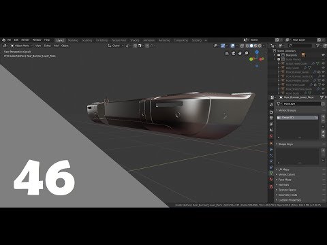Open the Material properties tab icon
The image size is (327, 245).
coord(271,180)
